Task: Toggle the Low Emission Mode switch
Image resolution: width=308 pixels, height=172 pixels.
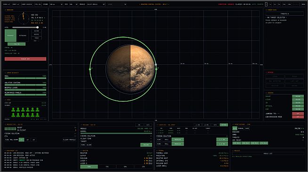Action: (298, 117)
